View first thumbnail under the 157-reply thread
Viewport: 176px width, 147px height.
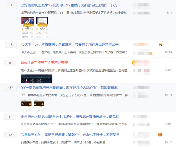(26, 105)
